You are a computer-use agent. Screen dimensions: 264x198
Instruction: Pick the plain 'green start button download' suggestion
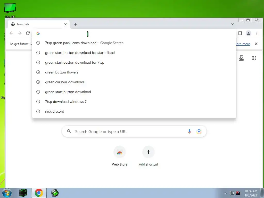click(134, 92)
